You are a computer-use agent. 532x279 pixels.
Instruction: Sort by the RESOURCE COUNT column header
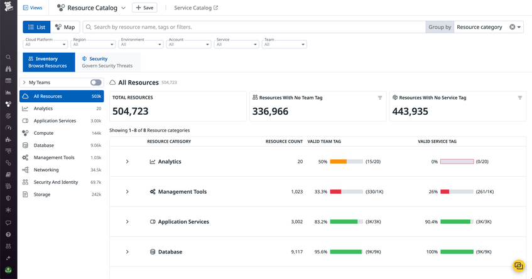coord(284,142)
